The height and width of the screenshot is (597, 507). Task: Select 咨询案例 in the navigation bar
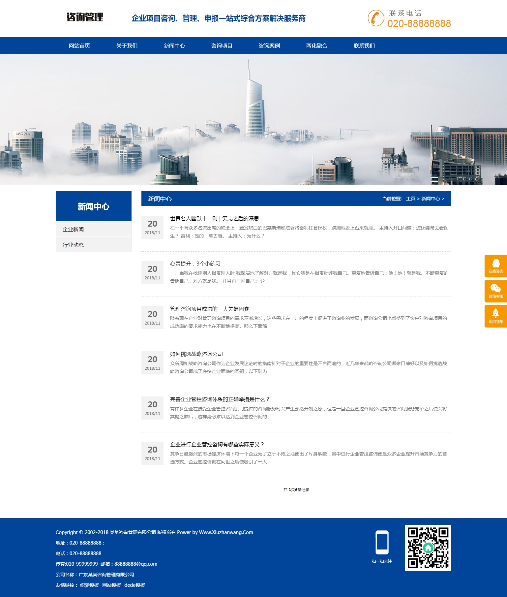(x=269, y=46)
